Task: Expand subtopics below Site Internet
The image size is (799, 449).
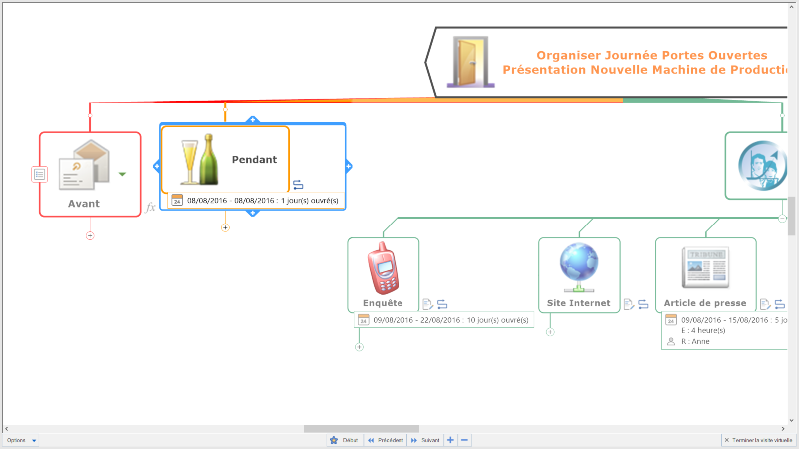Action: click(x=550, y=332)
